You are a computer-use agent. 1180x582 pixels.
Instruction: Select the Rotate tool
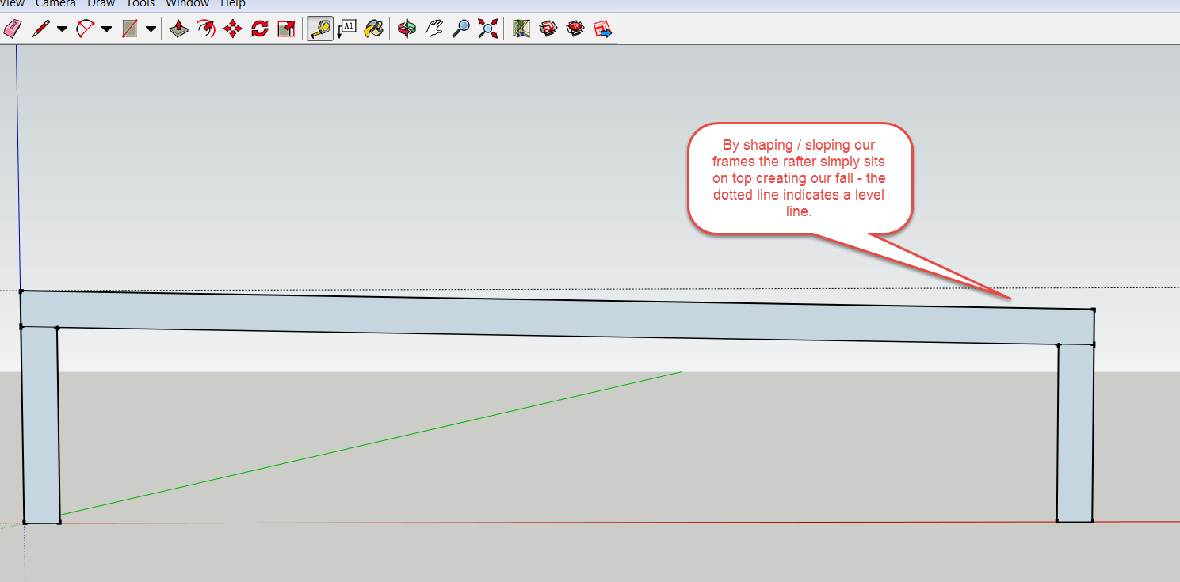pyautogui.click(x=260, y=29)
